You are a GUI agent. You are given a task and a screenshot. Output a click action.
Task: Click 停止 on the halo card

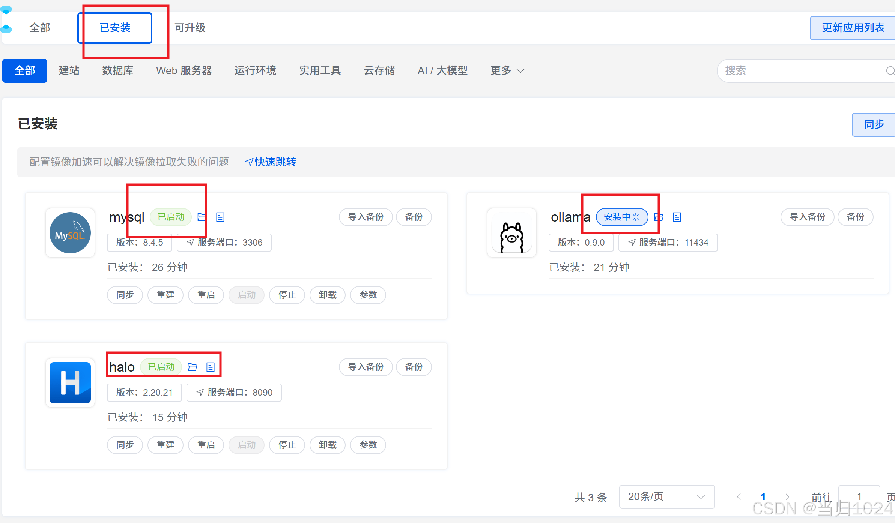tap(287, 445)
